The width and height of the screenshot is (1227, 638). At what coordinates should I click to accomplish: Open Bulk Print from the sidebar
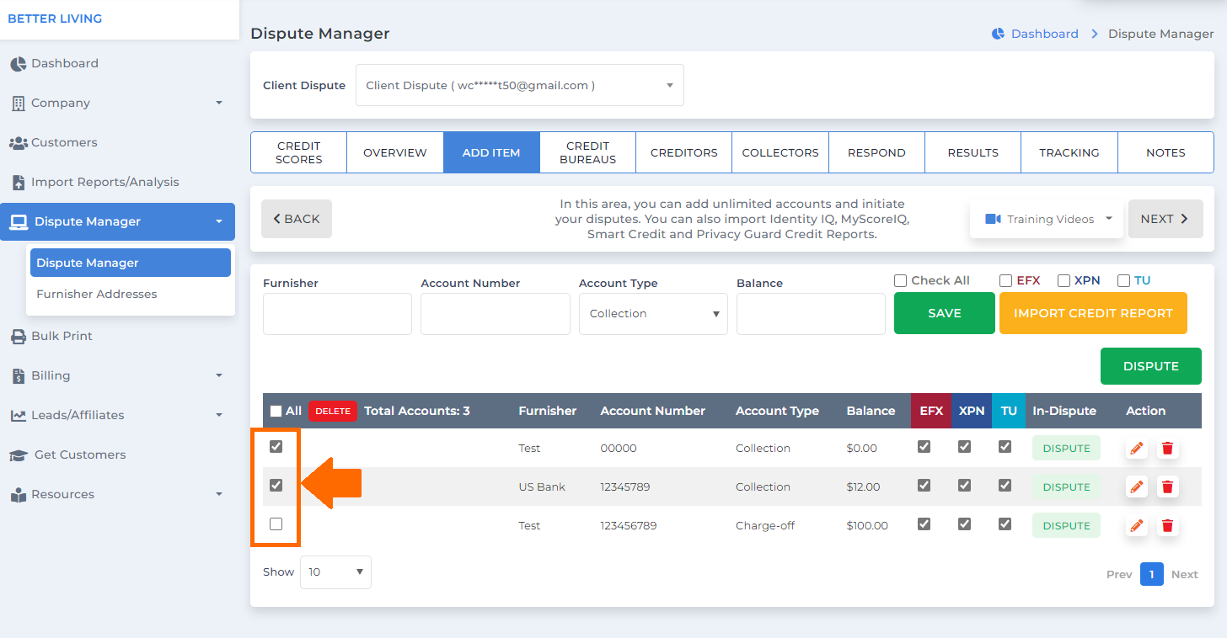[62, 336]
